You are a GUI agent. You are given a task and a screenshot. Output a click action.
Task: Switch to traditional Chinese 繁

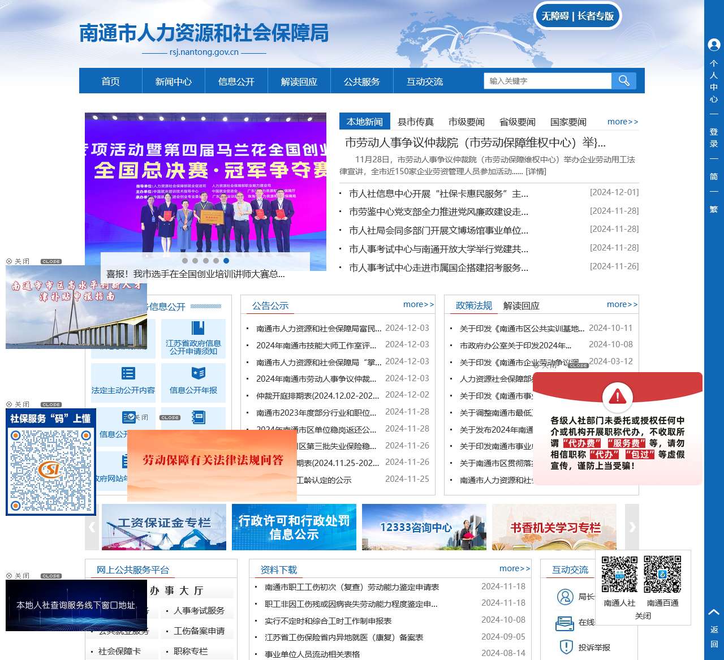coord(714,209)
